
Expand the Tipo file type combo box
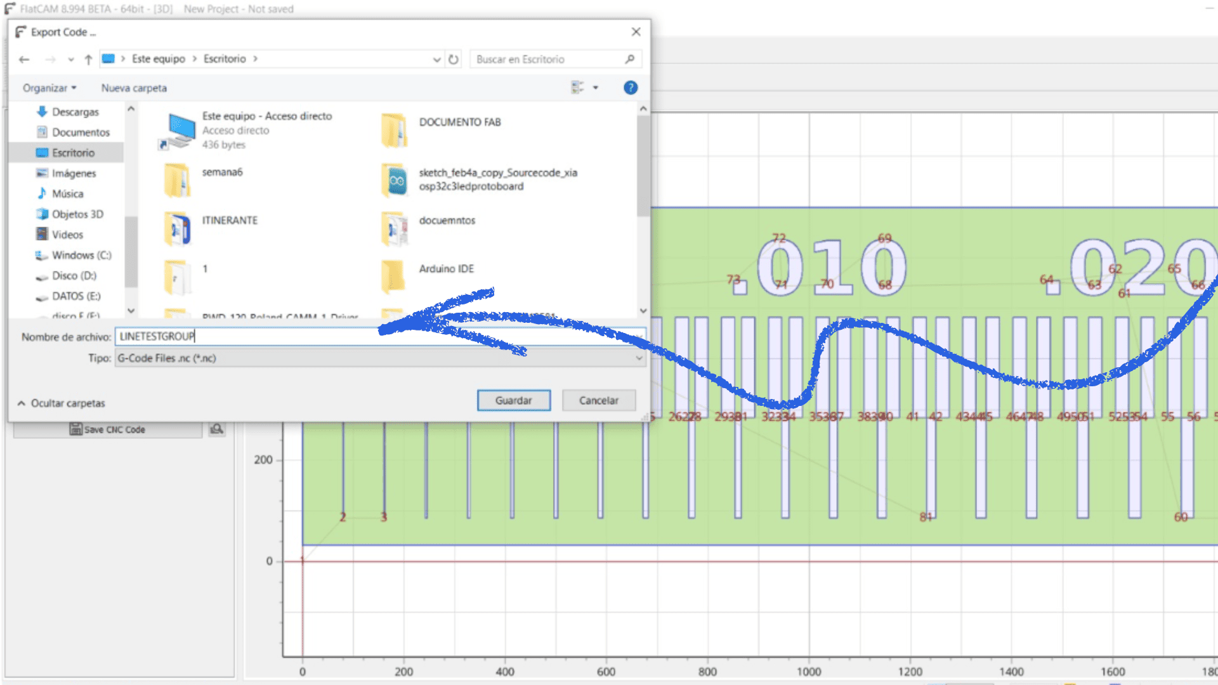tap(639, 358)
